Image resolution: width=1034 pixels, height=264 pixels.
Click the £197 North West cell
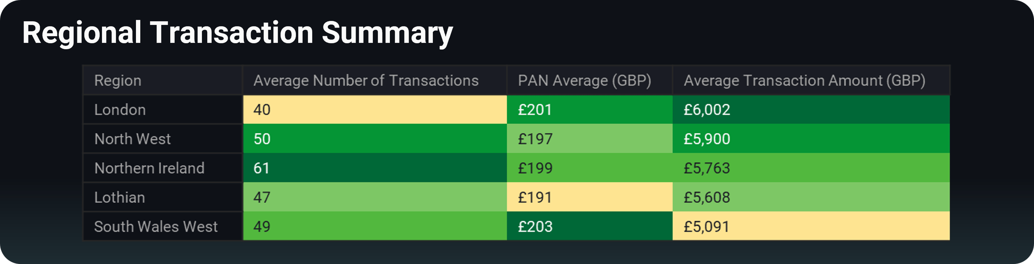[x=589, y=139]
